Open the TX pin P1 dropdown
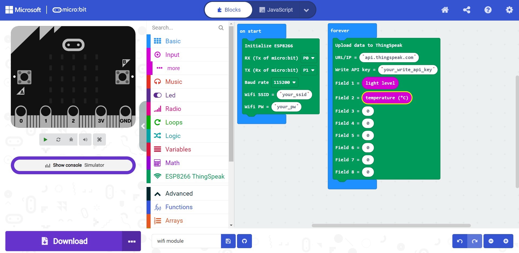The height and width of the screenshot is (253, 519). point(309,70)
